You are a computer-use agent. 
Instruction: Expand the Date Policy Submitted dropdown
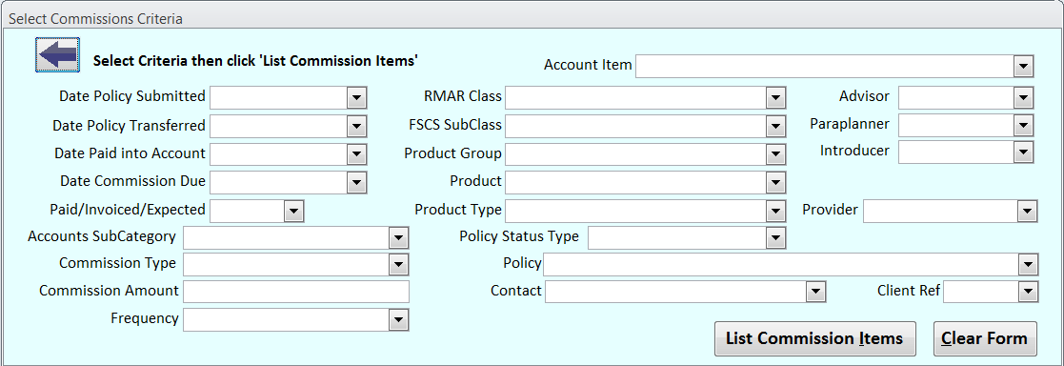click(357, 98)
